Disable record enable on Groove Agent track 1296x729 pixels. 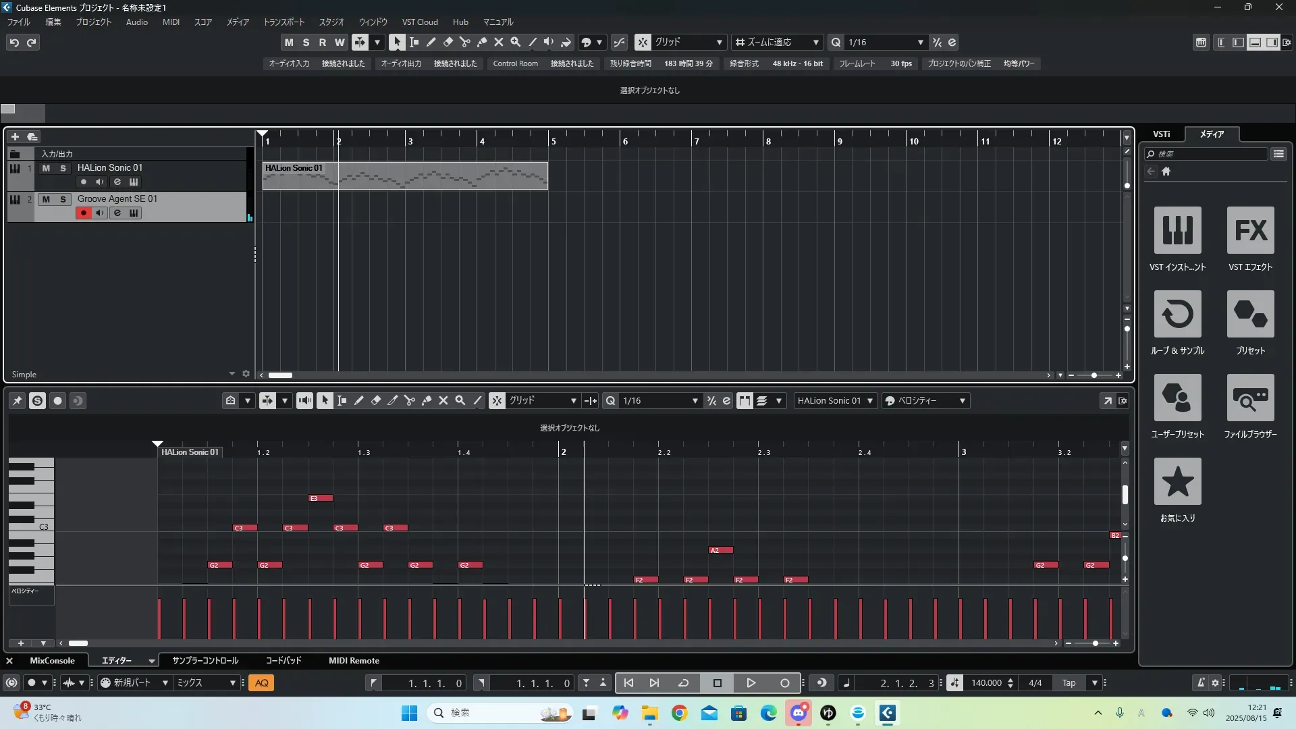click(84, 213)
